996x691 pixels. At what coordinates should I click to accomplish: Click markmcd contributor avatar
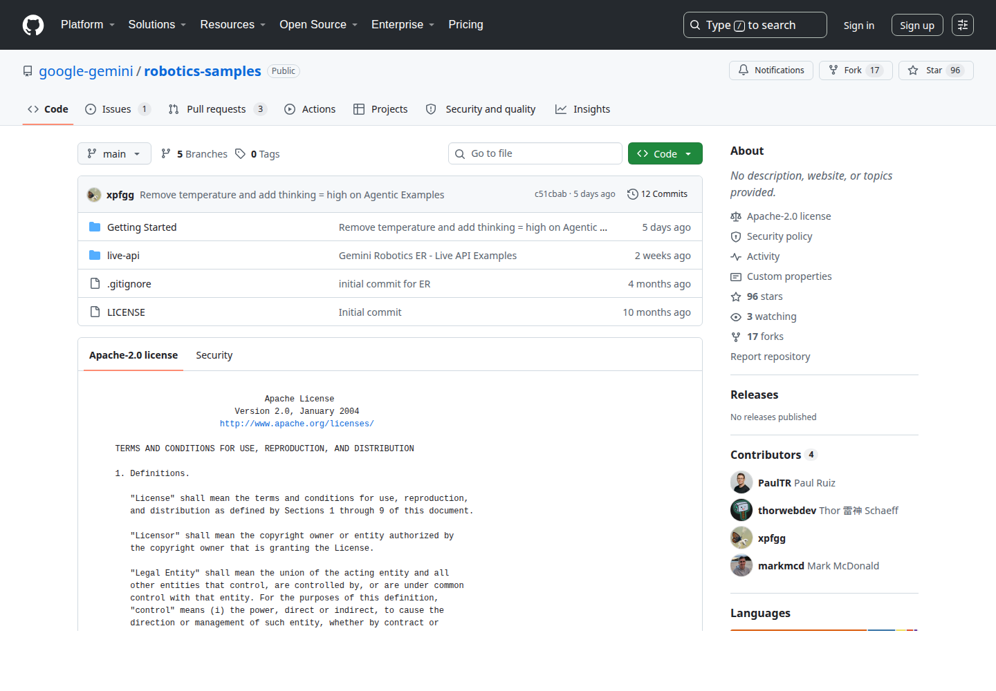click(x=741, y=565)
